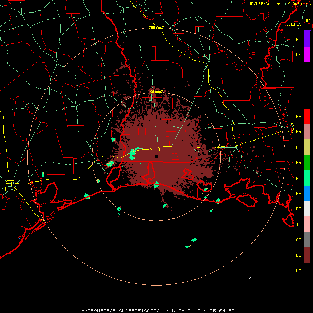The image size is (313, 313).
Task: Click the GC legend label
Action: coord(299,240)
